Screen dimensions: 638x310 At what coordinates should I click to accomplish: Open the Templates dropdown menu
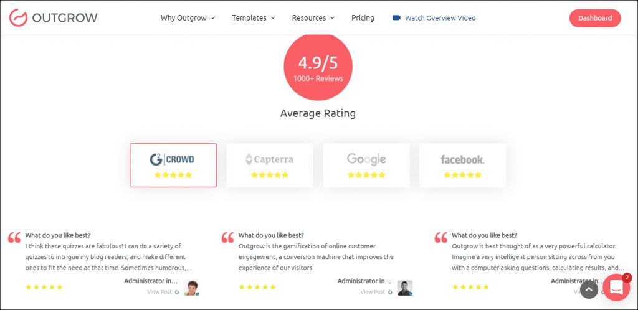tap(253, 18)
